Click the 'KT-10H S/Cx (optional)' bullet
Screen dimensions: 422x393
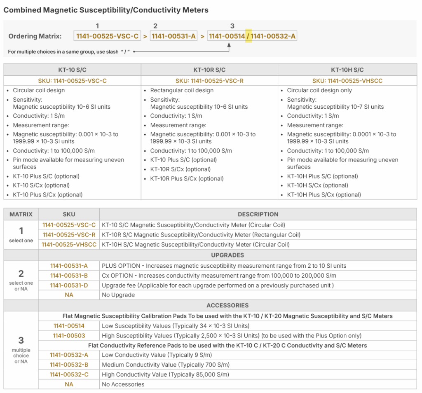point(318,185)
